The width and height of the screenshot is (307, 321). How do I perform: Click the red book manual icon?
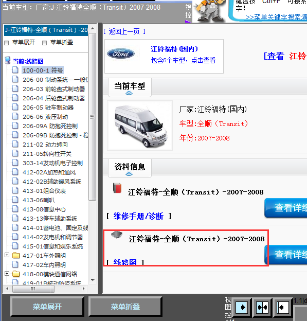[x=117, y=188]
